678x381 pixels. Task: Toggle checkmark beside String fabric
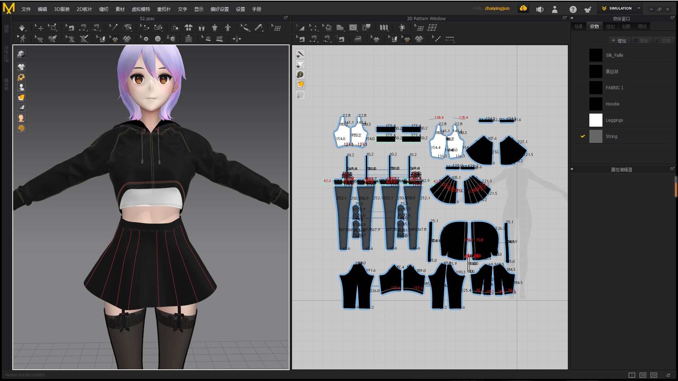[x=583, y=136]
